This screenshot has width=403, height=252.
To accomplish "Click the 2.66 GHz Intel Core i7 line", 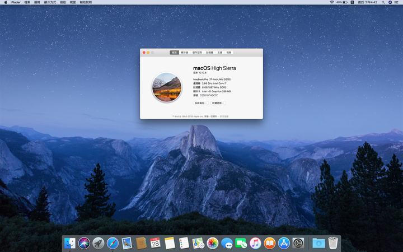I will point(210,83).
